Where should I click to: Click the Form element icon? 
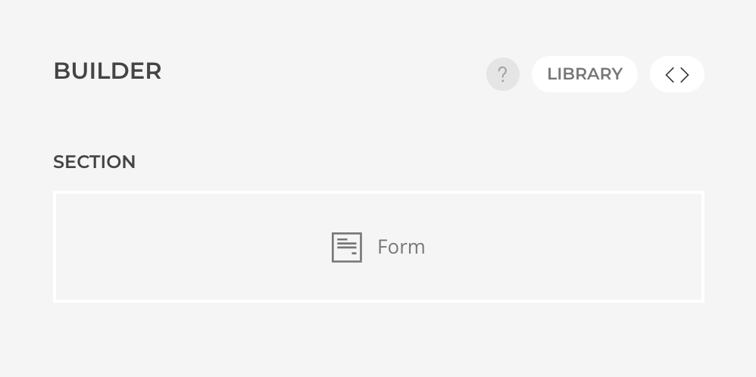click(x=347, y=248)
